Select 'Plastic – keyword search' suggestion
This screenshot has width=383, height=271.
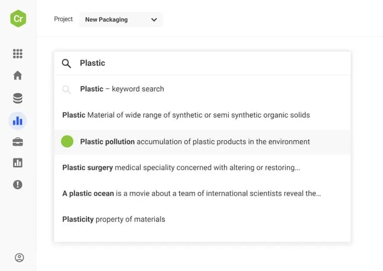point(122,89)
